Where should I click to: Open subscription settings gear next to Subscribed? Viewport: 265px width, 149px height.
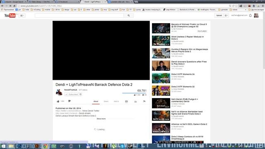(81, 94)
